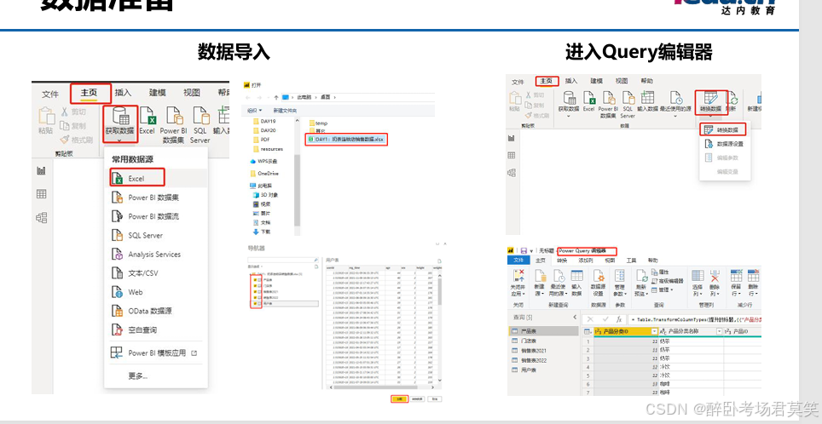Click the Power Query formula bar text
Viewport: 822px width, 424px height.
(x=696, y=318)
